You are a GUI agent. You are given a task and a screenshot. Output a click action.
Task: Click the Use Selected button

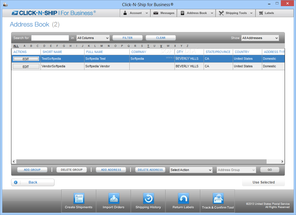coord(264,182)
